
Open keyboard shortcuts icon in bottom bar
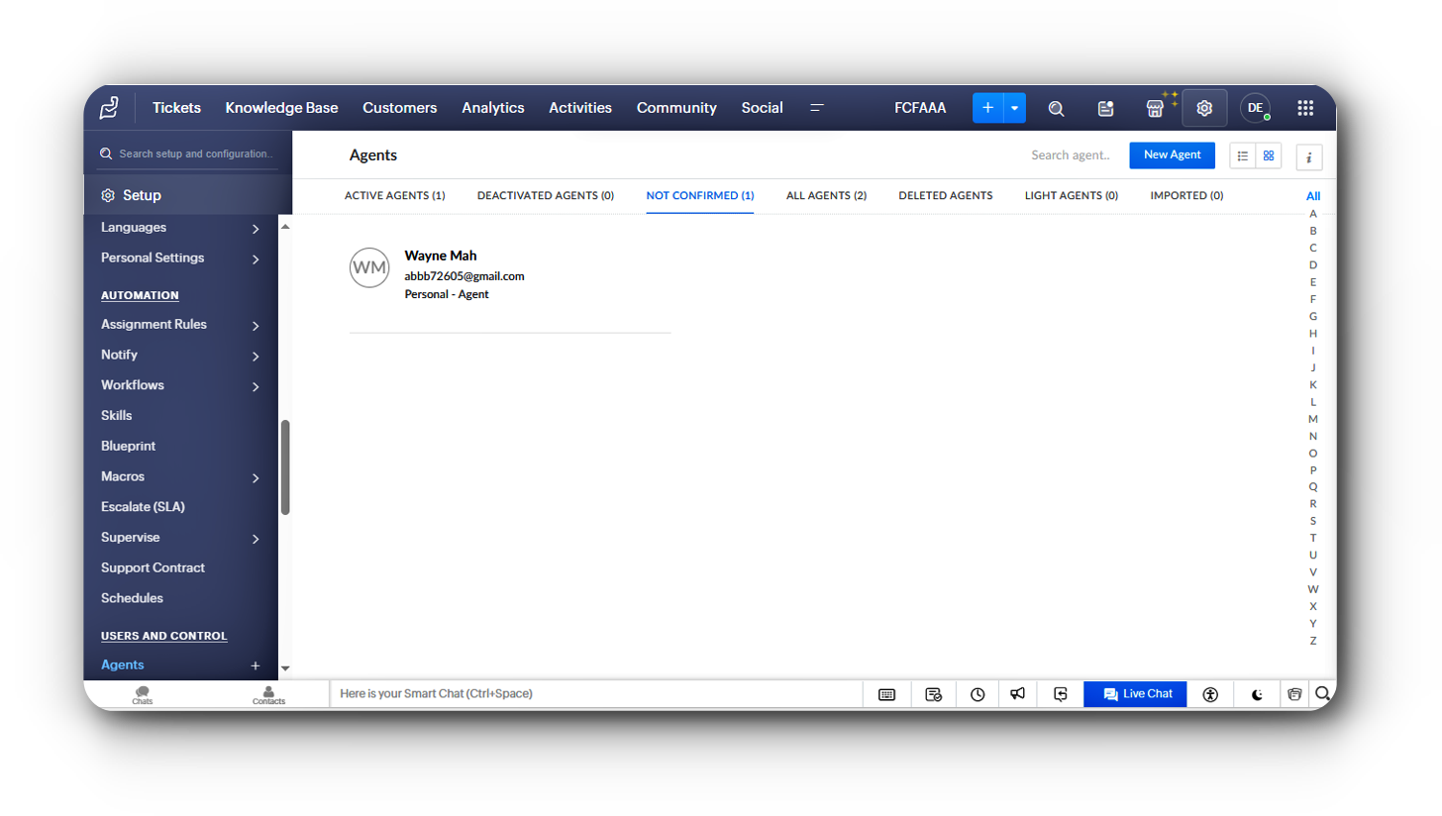(x=886, y=694)
